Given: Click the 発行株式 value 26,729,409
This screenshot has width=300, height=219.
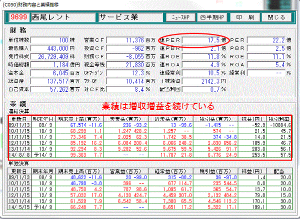Looking at the screenshot, I should point(49,56).
